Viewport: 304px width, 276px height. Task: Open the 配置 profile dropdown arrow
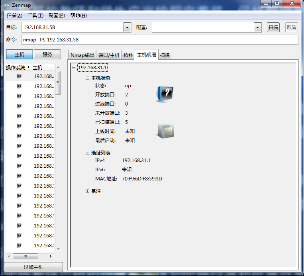coord(257,27)
